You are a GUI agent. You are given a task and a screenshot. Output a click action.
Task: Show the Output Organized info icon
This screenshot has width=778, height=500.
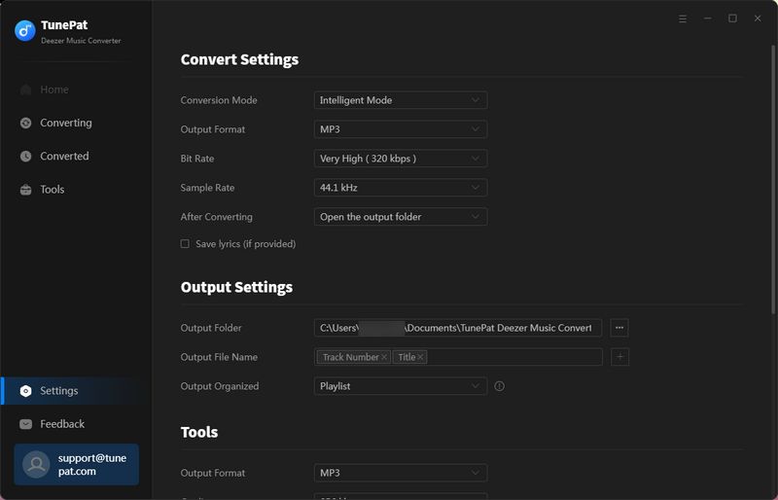click(500, 386)
